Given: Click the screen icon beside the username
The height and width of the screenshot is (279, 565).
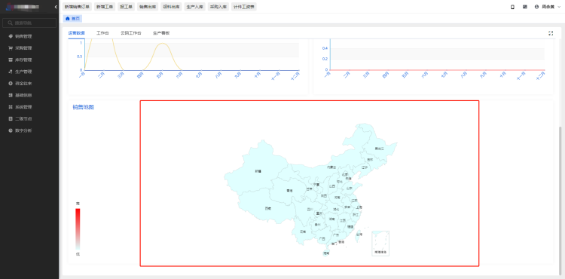Looking at the screenshot, I should point(525,7).
